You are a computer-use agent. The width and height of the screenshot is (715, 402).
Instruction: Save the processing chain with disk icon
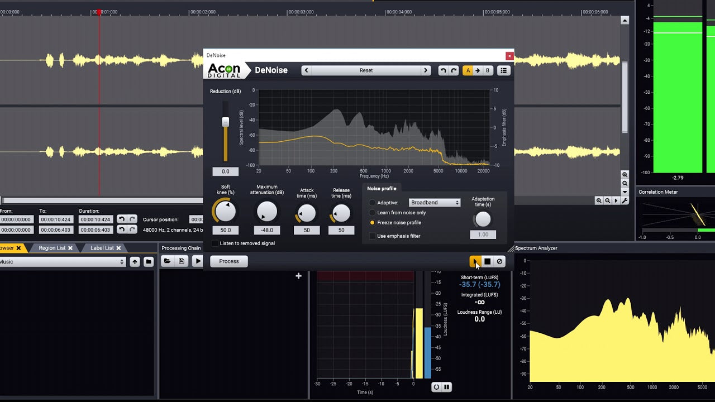(182, 261)
